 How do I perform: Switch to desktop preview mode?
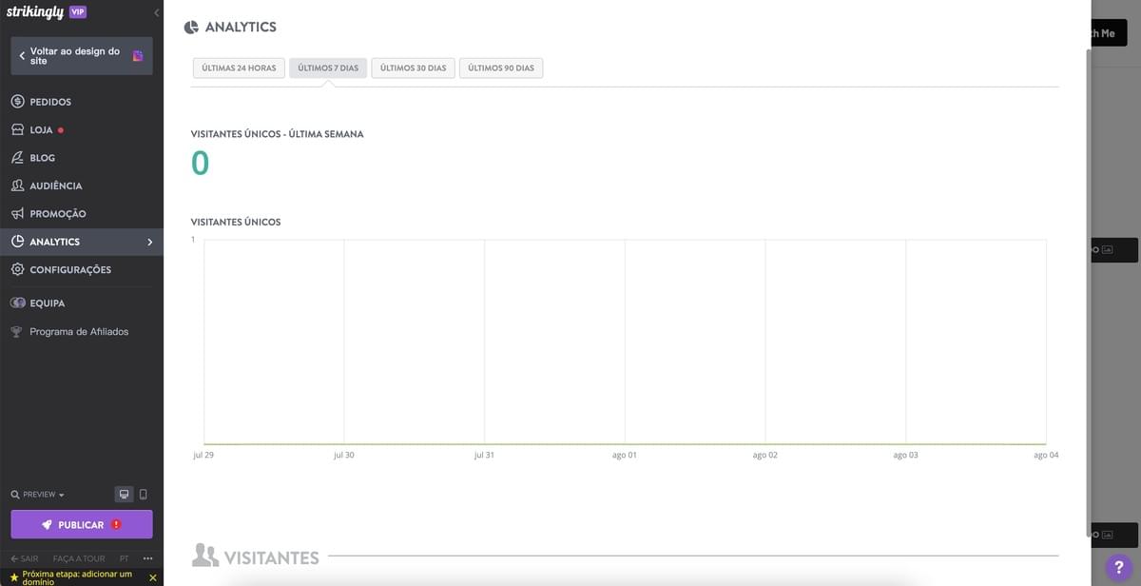pyautogui.click(x=124, y=495)
